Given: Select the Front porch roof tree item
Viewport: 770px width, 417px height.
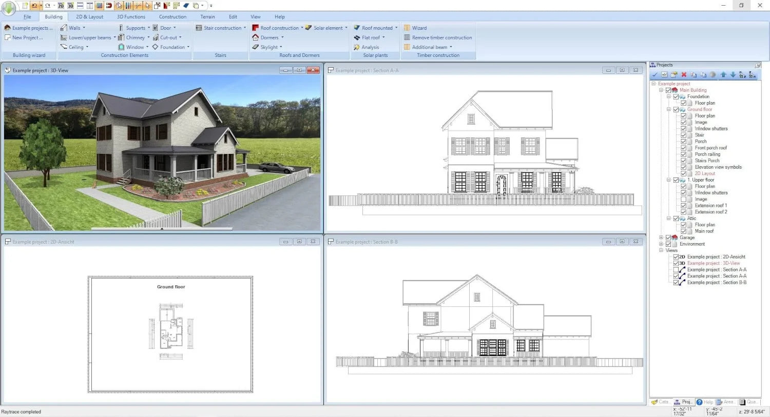Looking at the screenshot, I should [710, 148].
